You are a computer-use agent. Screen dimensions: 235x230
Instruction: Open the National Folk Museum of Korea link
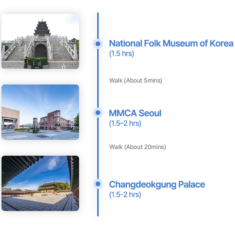click(x=171, y=43)
